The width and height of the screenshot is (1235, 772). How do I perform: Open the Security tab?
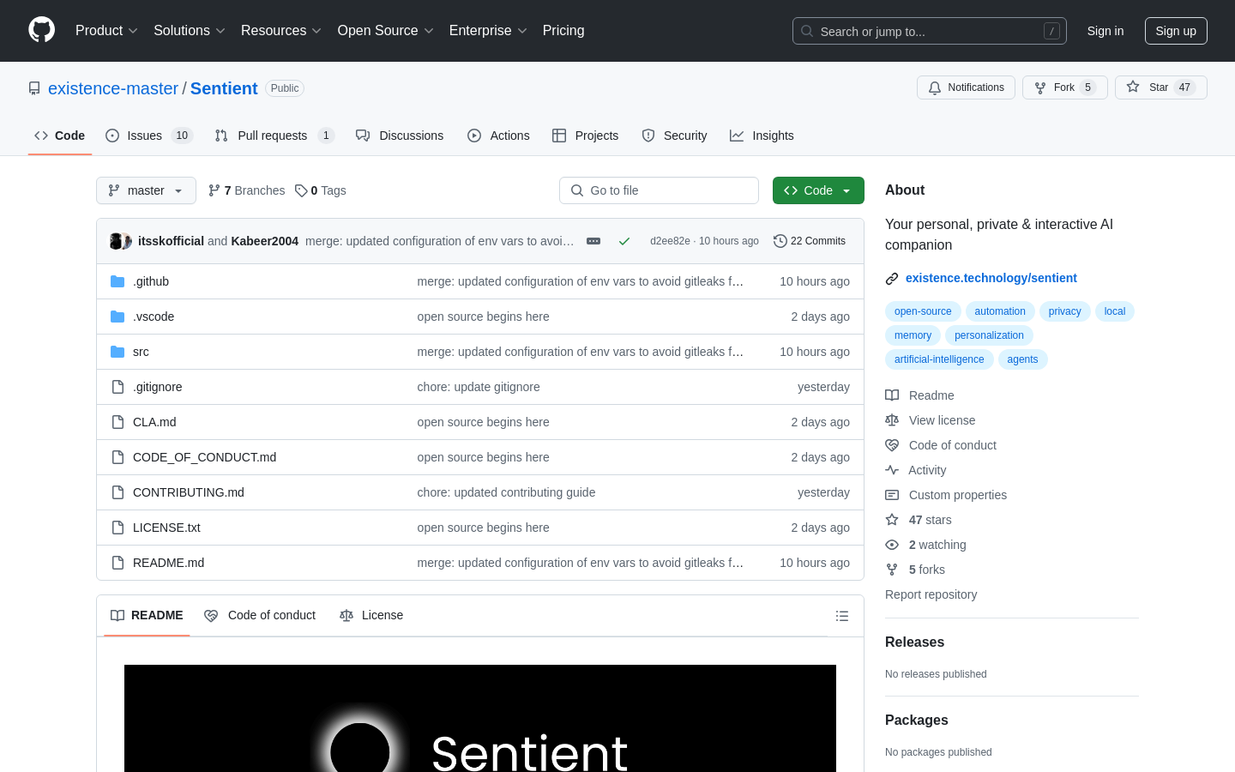(674, 136)
